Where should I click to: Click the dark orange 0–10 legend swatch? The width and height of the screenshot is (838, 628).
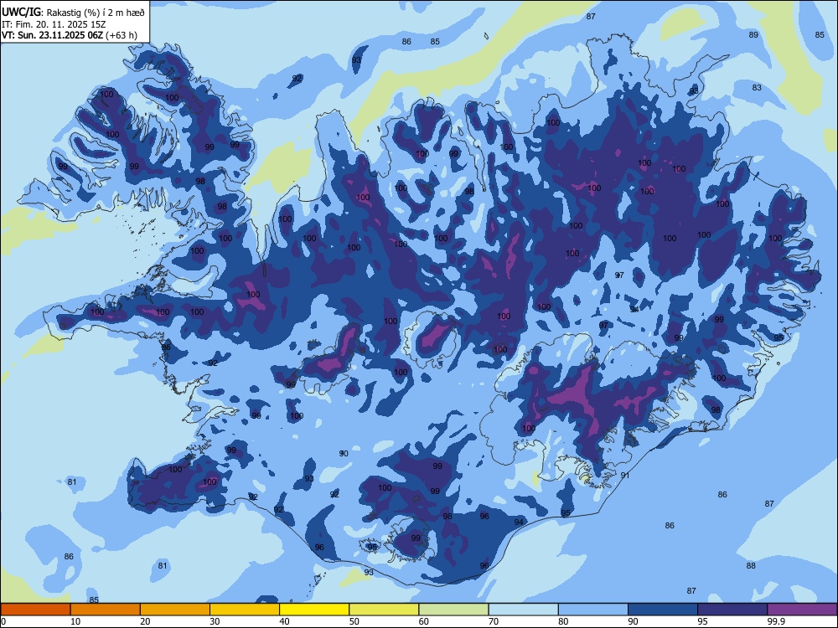[x=35, y=610]
